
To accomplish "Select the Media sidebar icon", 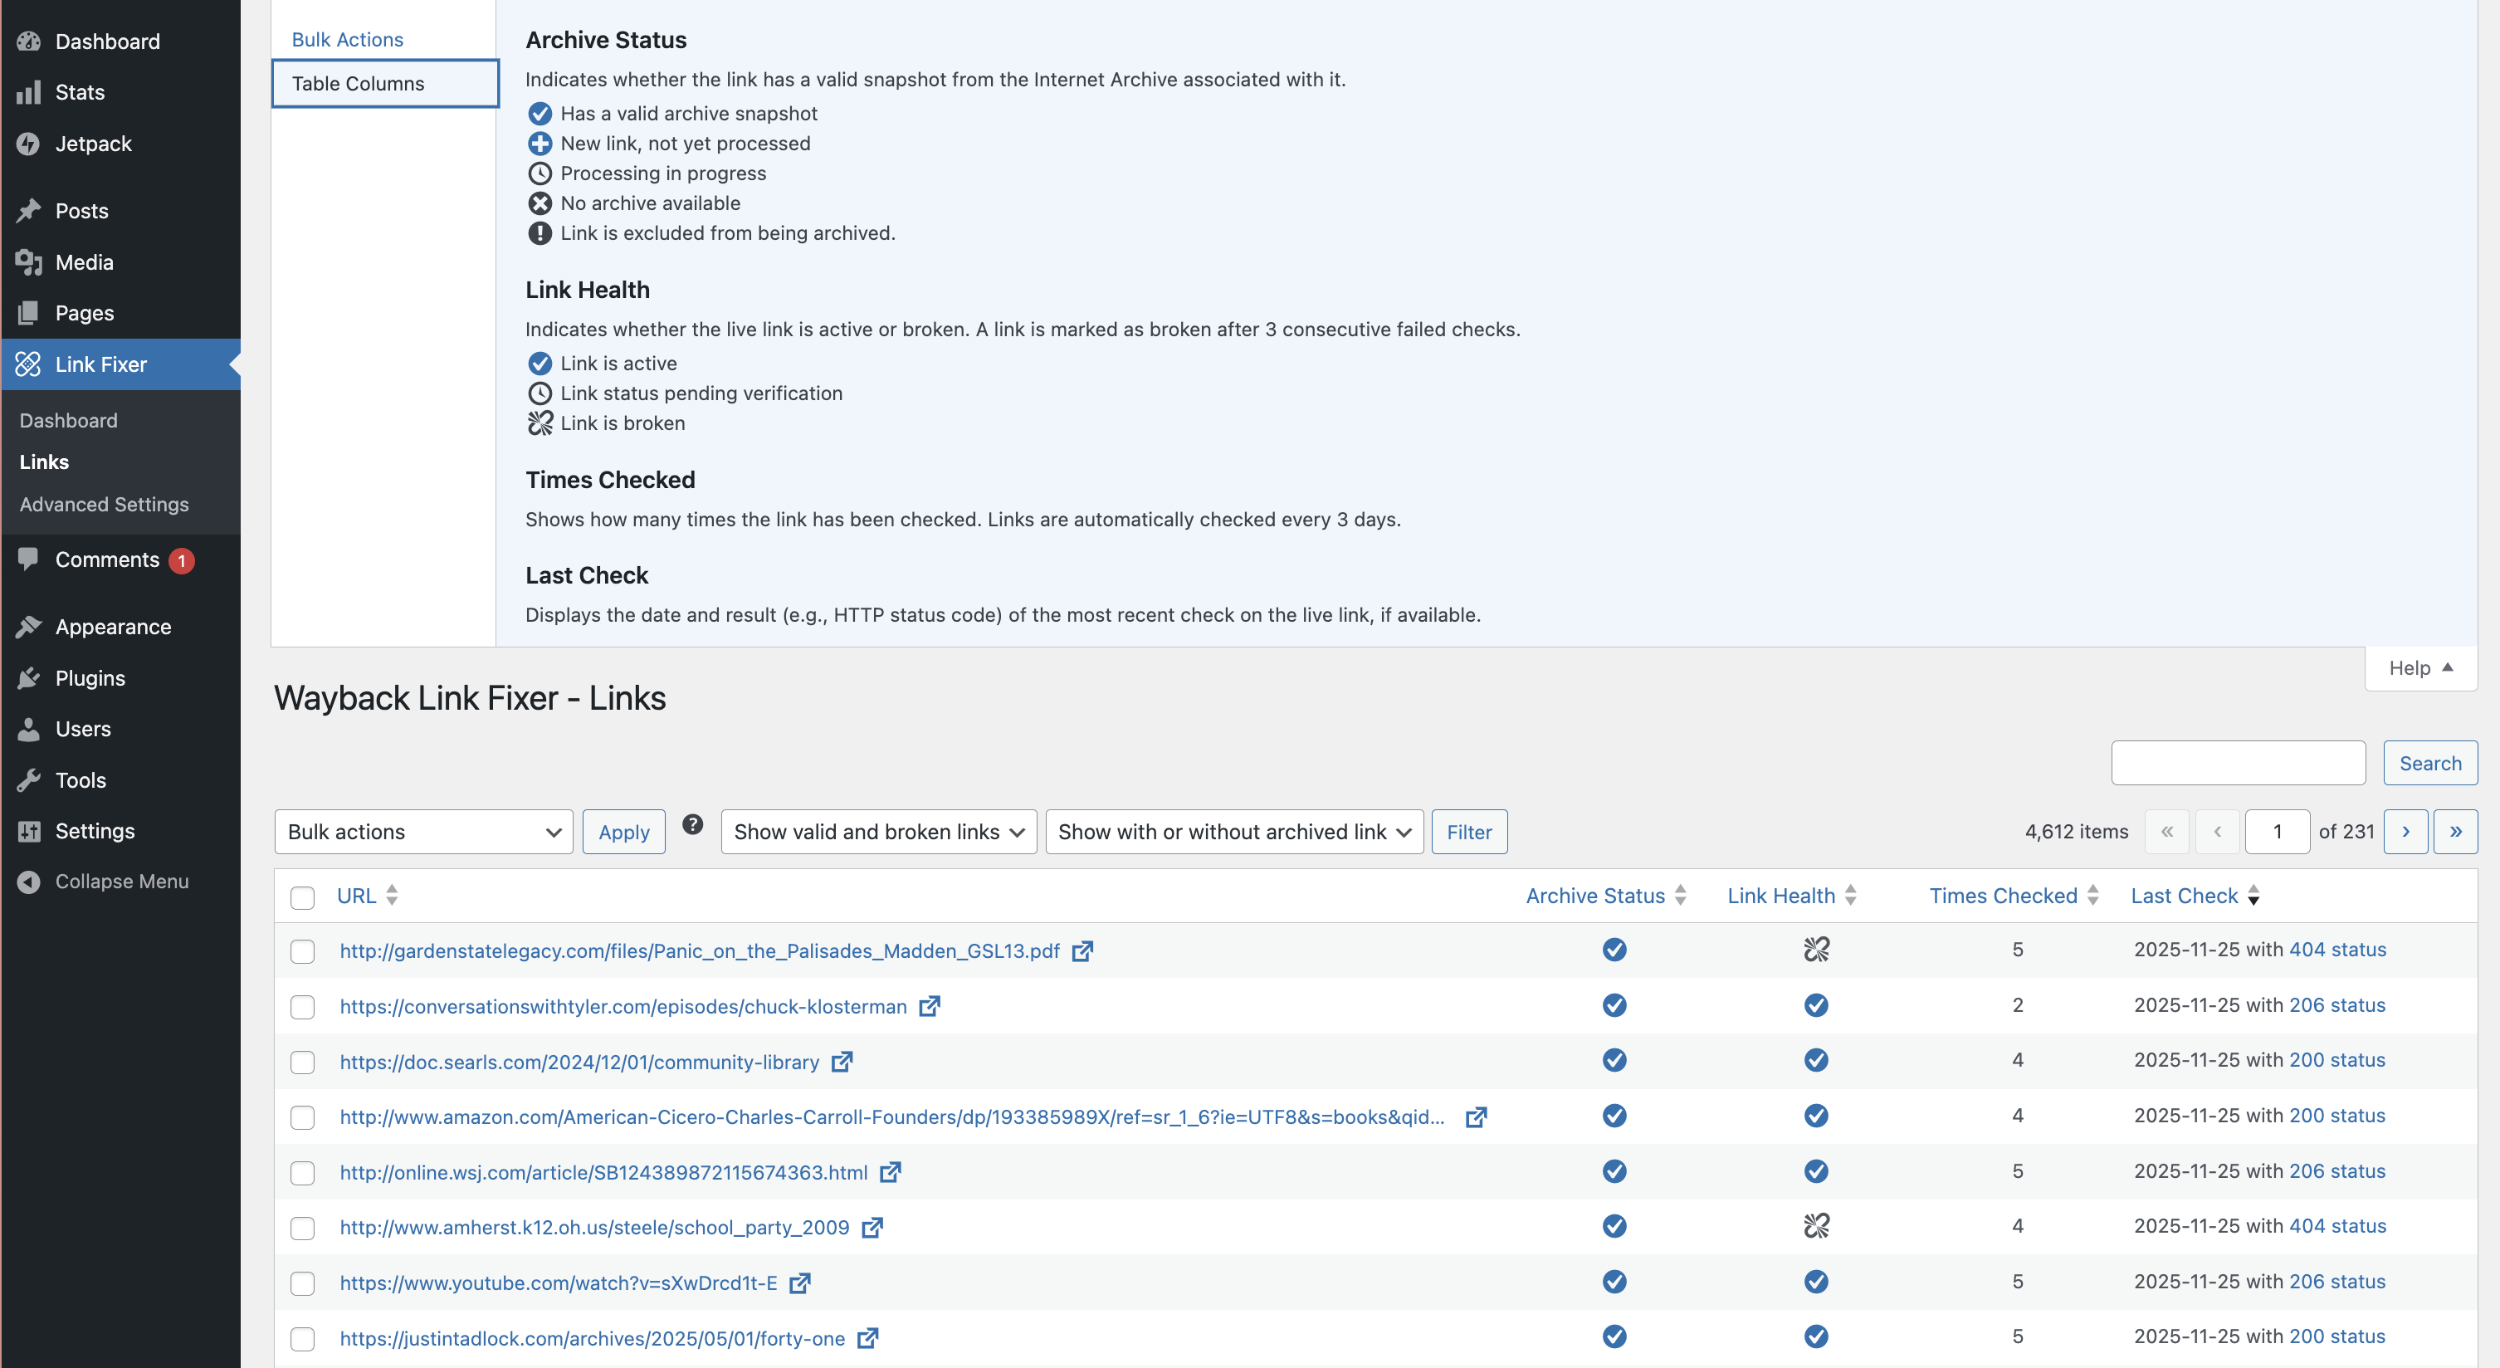I will pos(29,261).
